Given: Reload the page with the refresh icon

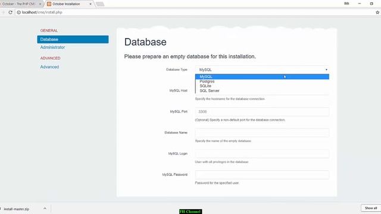Looking at the screenshot, I should point(10,12).
